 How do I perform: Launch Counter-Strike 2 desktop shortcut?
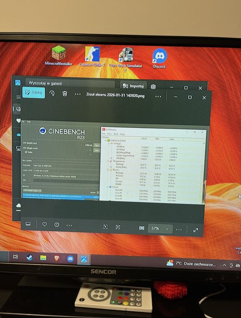click(92, 57)
